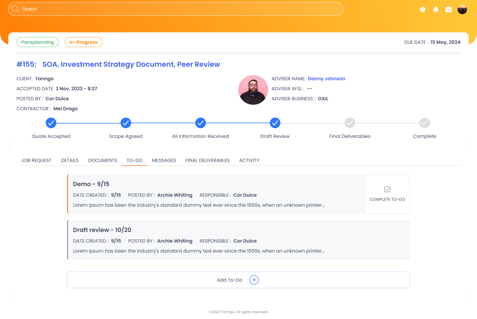
Task: Click the help question mark icon
Action: tap(423, 9)
